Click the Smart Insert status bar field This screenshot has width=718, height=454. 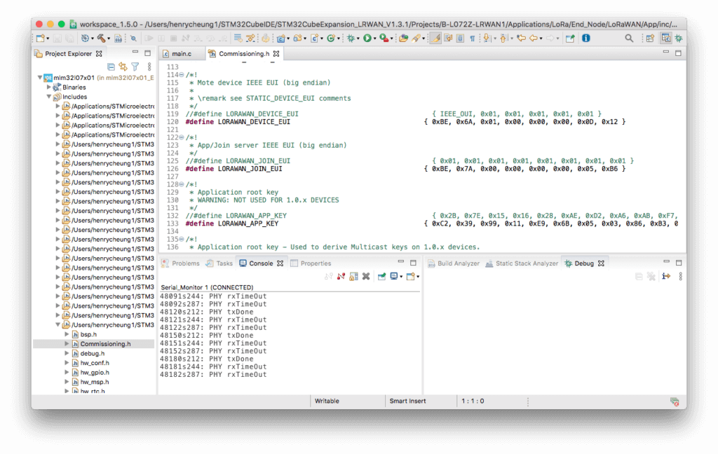(x=407, y=401)
